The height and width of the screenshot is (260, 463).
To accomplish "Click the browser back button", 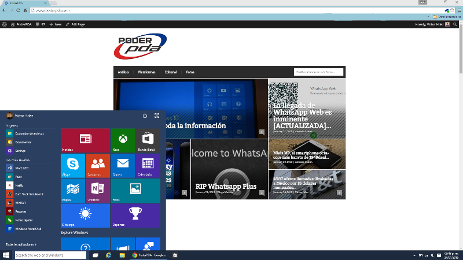I will 4,10.
